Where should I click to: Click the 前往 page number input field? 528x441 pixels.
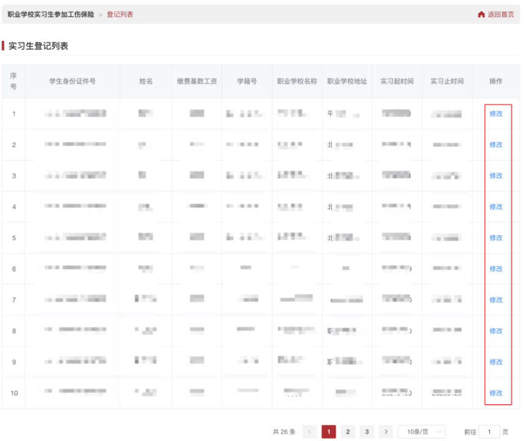489,432
